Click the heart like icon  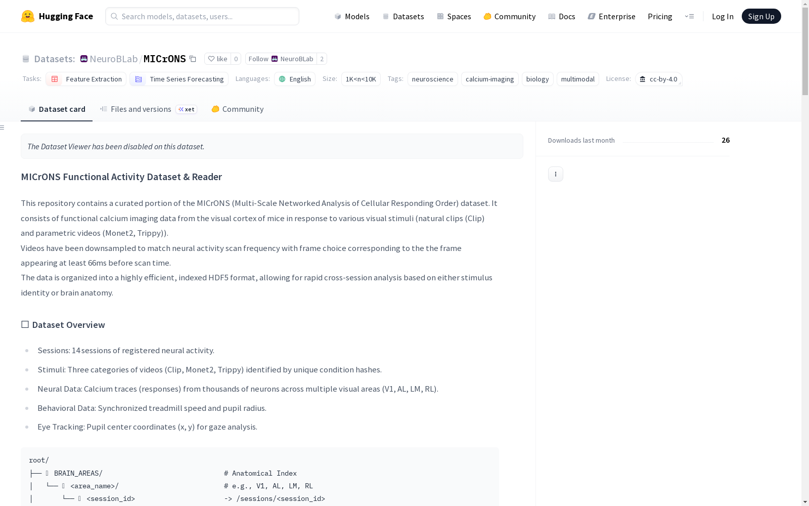click(x=211, y=59)
